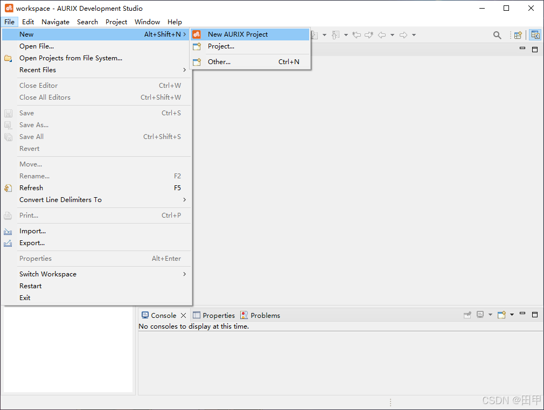Click the Previous Annotation toolbar icon

tap(336, 34)
